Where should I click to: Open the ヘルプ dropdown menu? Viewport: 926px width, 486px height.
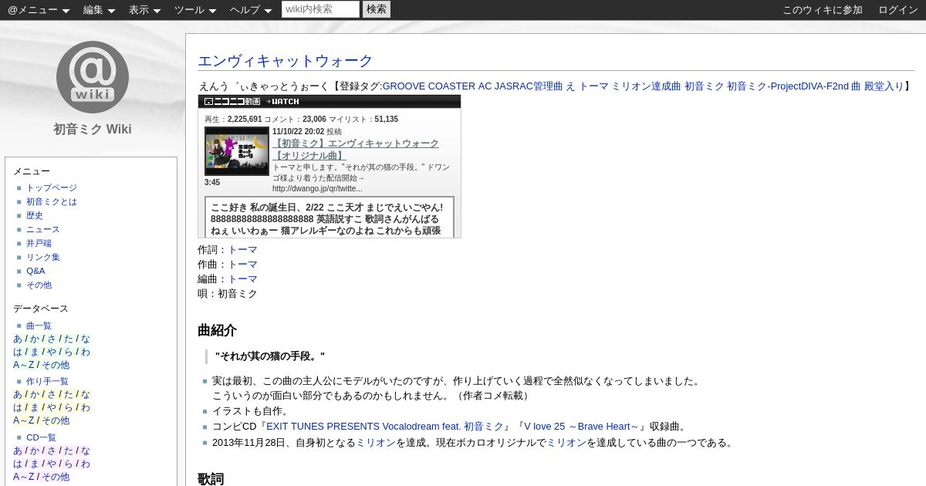point(251,10)
